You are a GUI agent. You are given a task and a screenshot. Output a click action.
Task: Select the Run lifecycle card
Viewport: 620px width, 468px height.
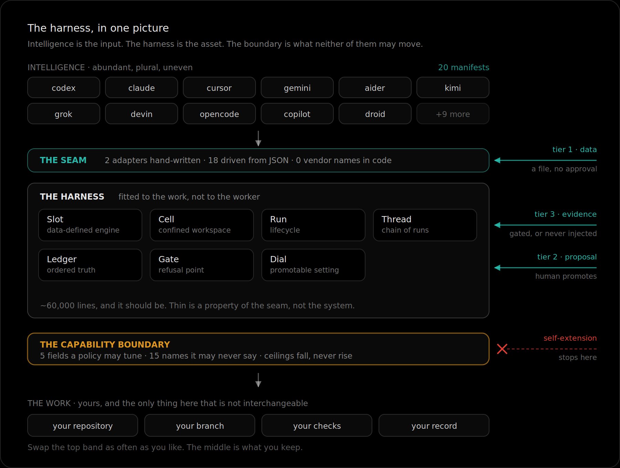pos(313,225)
